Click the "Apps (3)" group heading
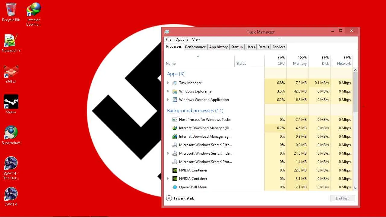Viewport: 386px width, 217px height. [176, 74]
